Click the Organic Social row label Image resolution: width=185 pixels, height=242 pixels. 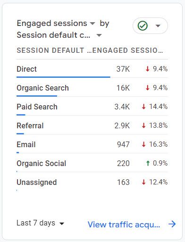[42, 163]
